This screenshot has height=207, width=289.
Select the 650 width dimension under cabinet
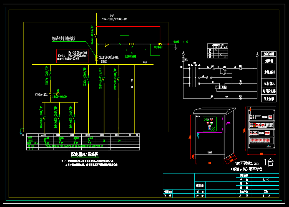[210, 163]
